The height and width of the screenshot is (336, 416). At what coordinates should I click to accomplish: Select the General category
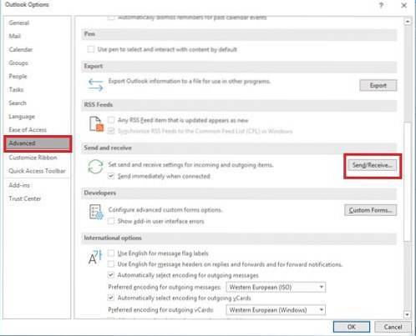click(18, 23)
